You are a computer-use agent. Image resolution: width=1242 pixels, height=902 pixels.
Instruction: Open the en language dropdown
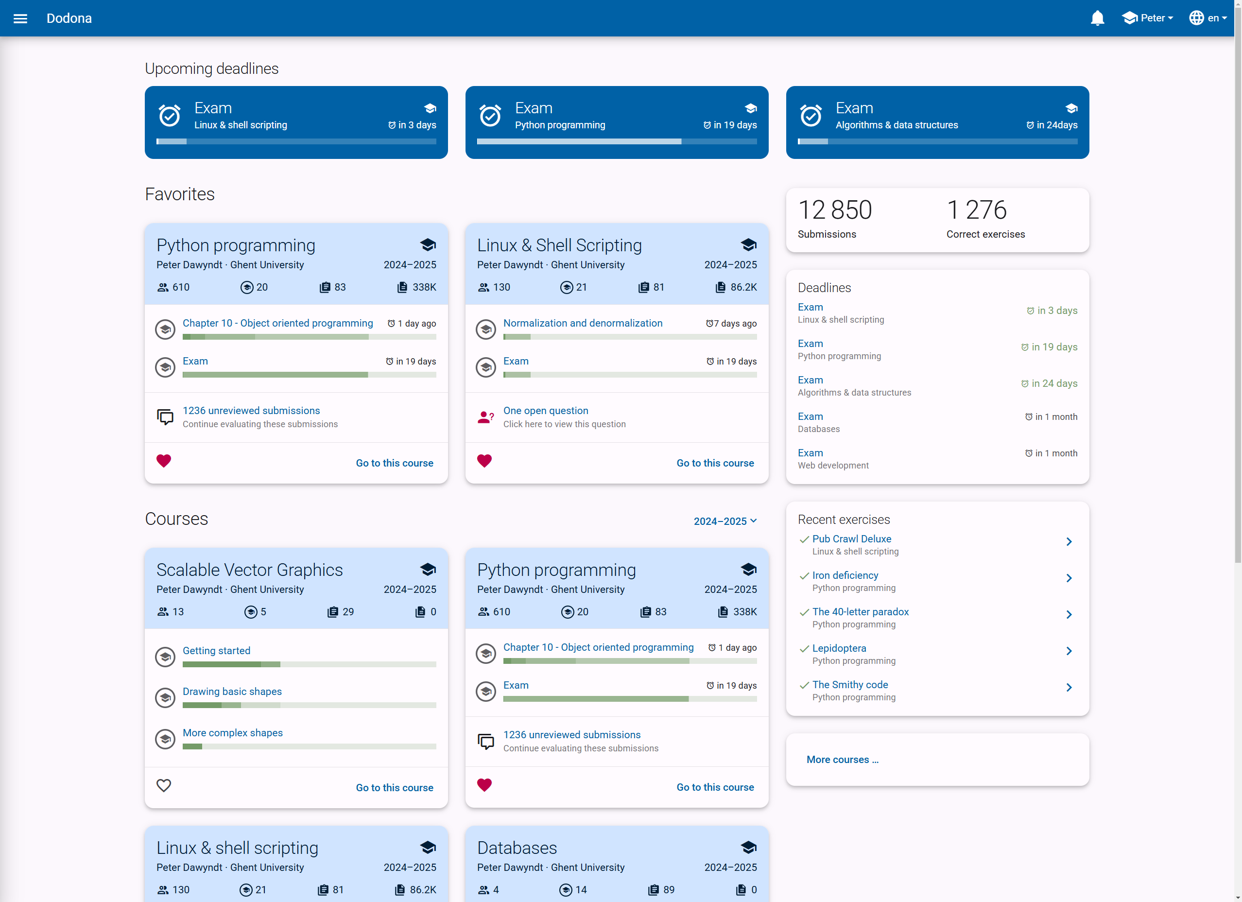pyautogui.click(x=1207, y=18)
